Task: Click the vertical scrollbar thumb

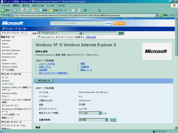Action: click(x=176, y=38)
